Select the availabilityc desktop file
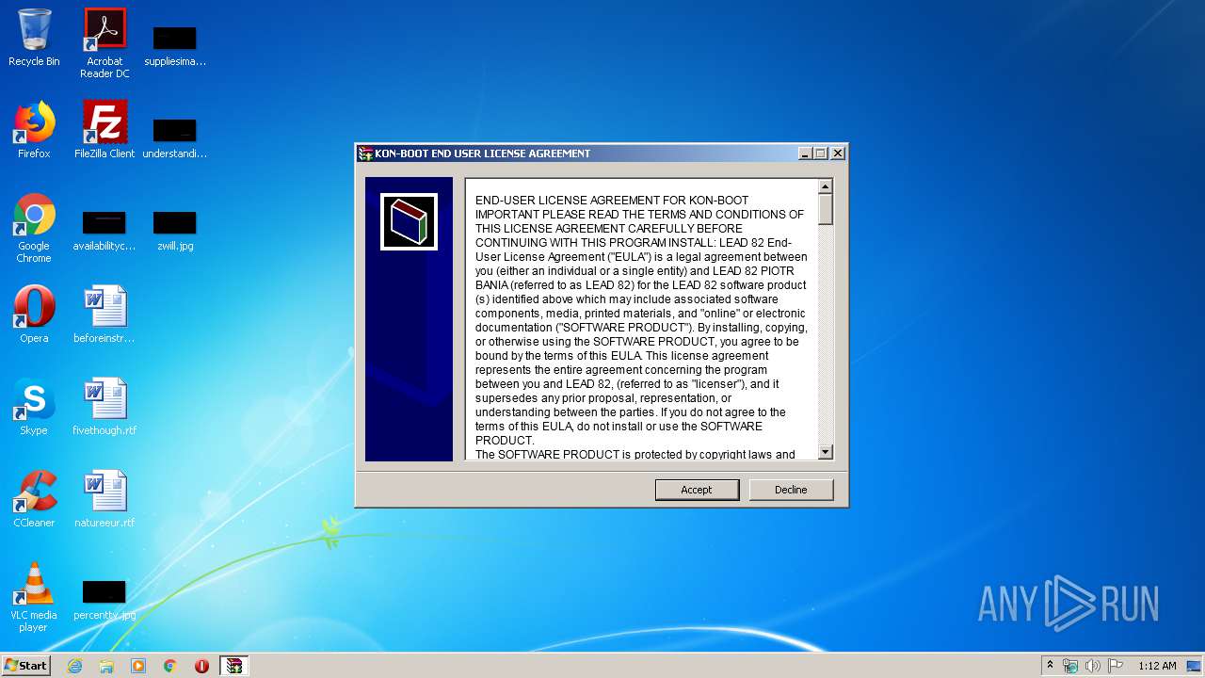This screenshot has width=1205, height=678. coord(104,230)
